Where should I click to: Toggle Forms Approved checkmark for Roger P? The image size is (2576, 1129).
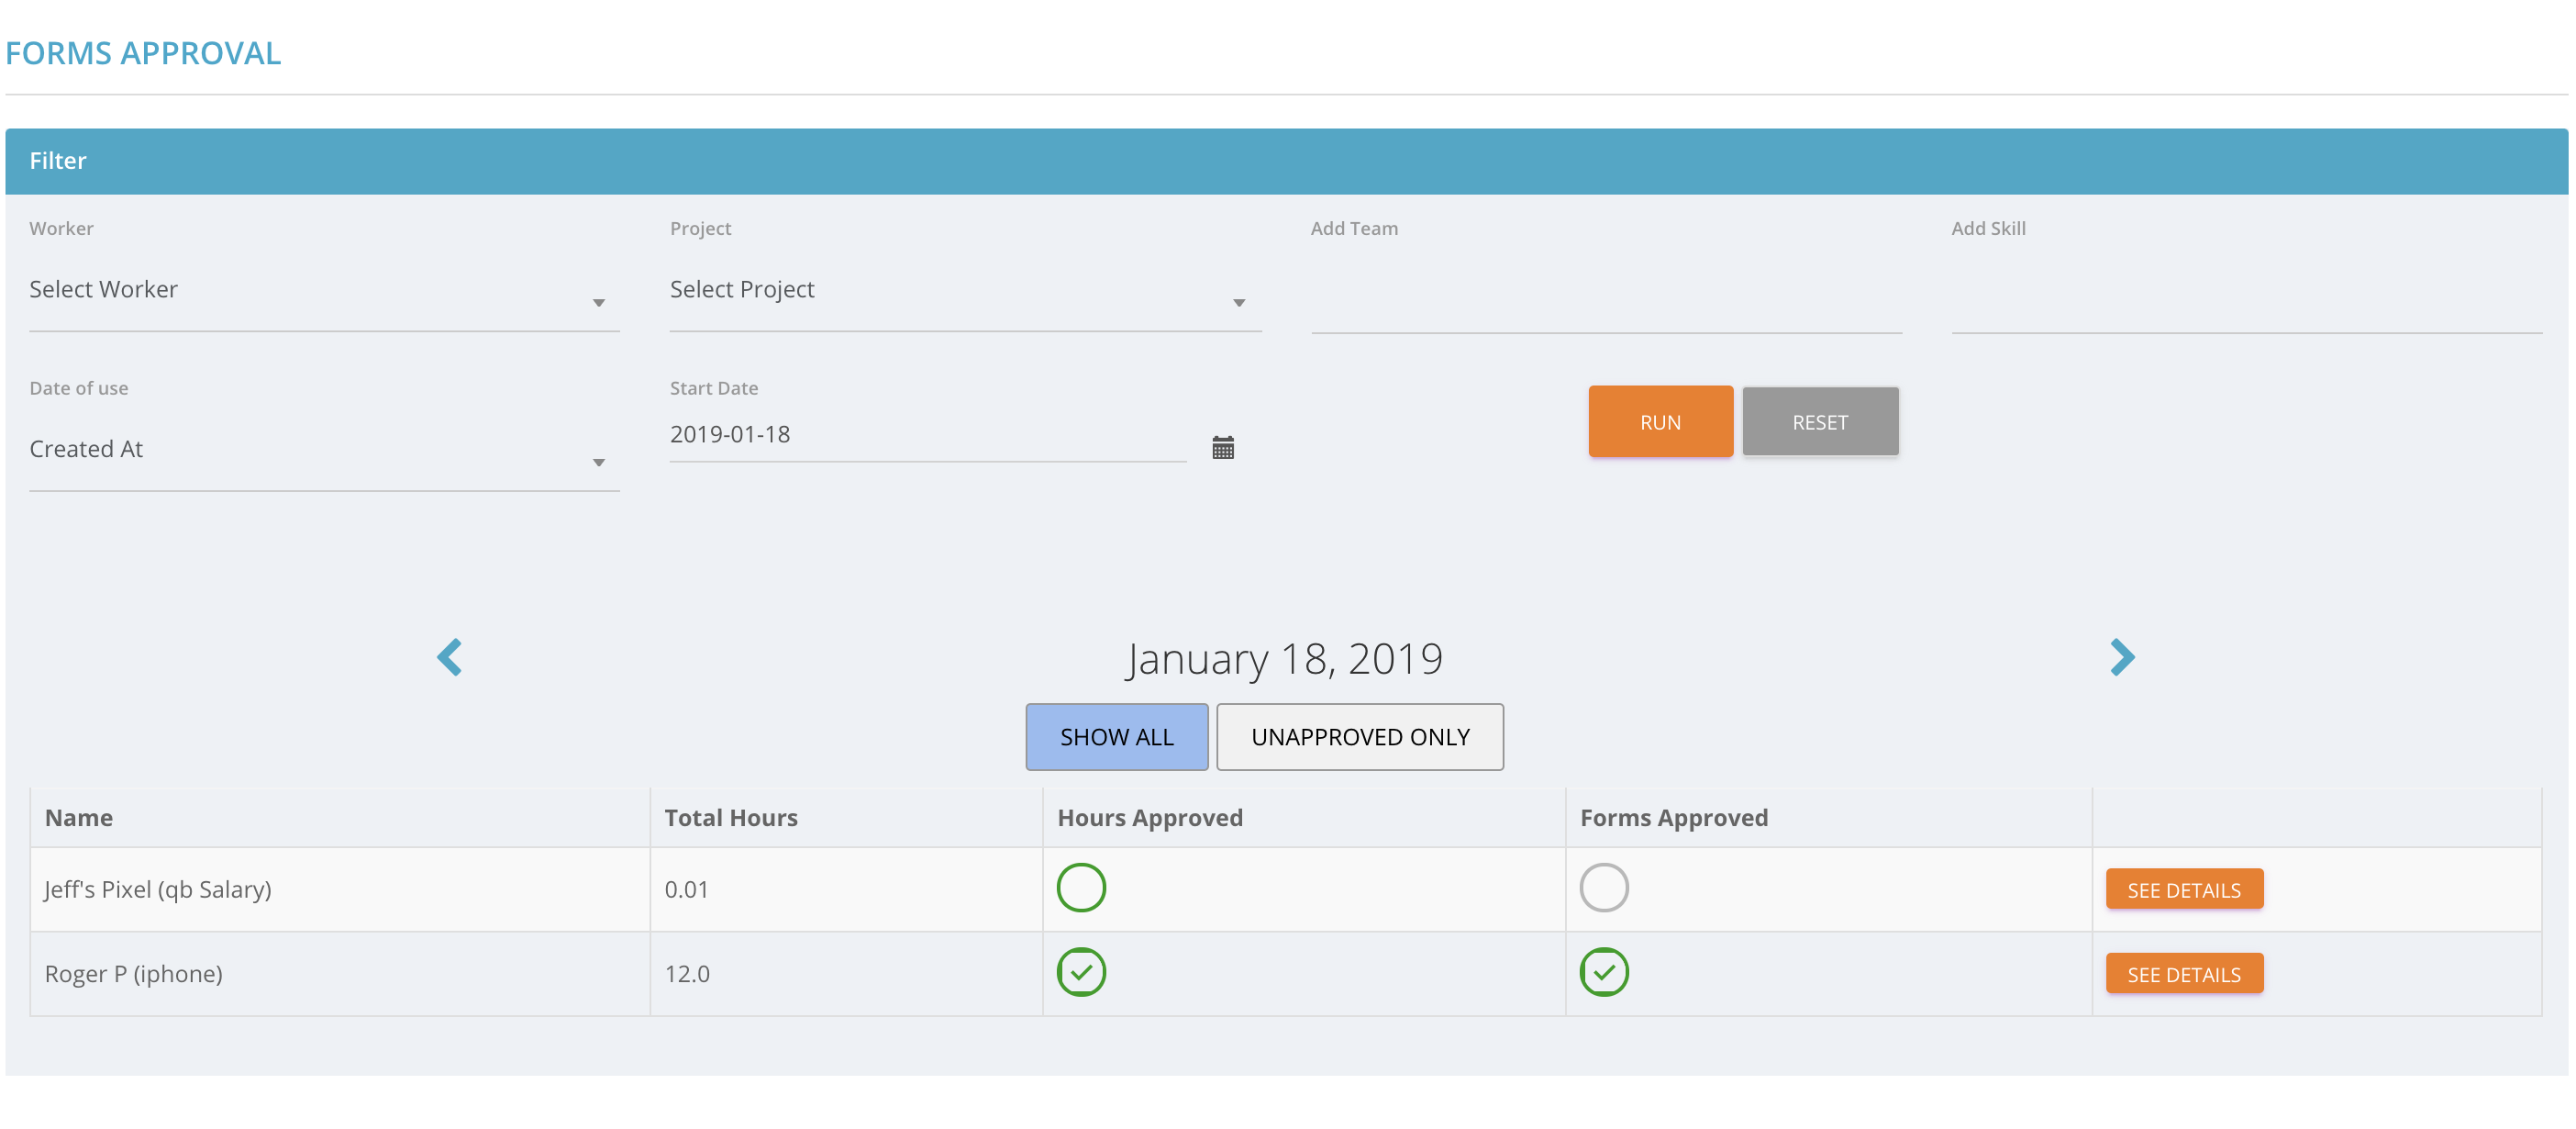tap(1603, 972)
